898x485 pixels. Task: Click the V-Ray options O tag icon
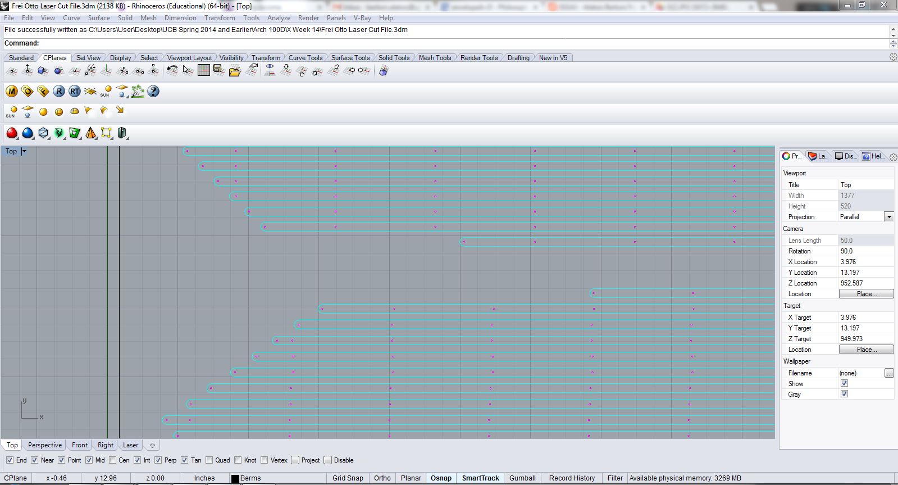[x=28, y=91]
